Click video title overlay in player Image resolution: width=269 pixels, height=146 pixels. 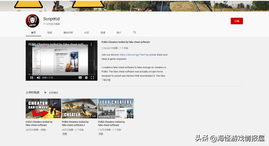(57, 44)
